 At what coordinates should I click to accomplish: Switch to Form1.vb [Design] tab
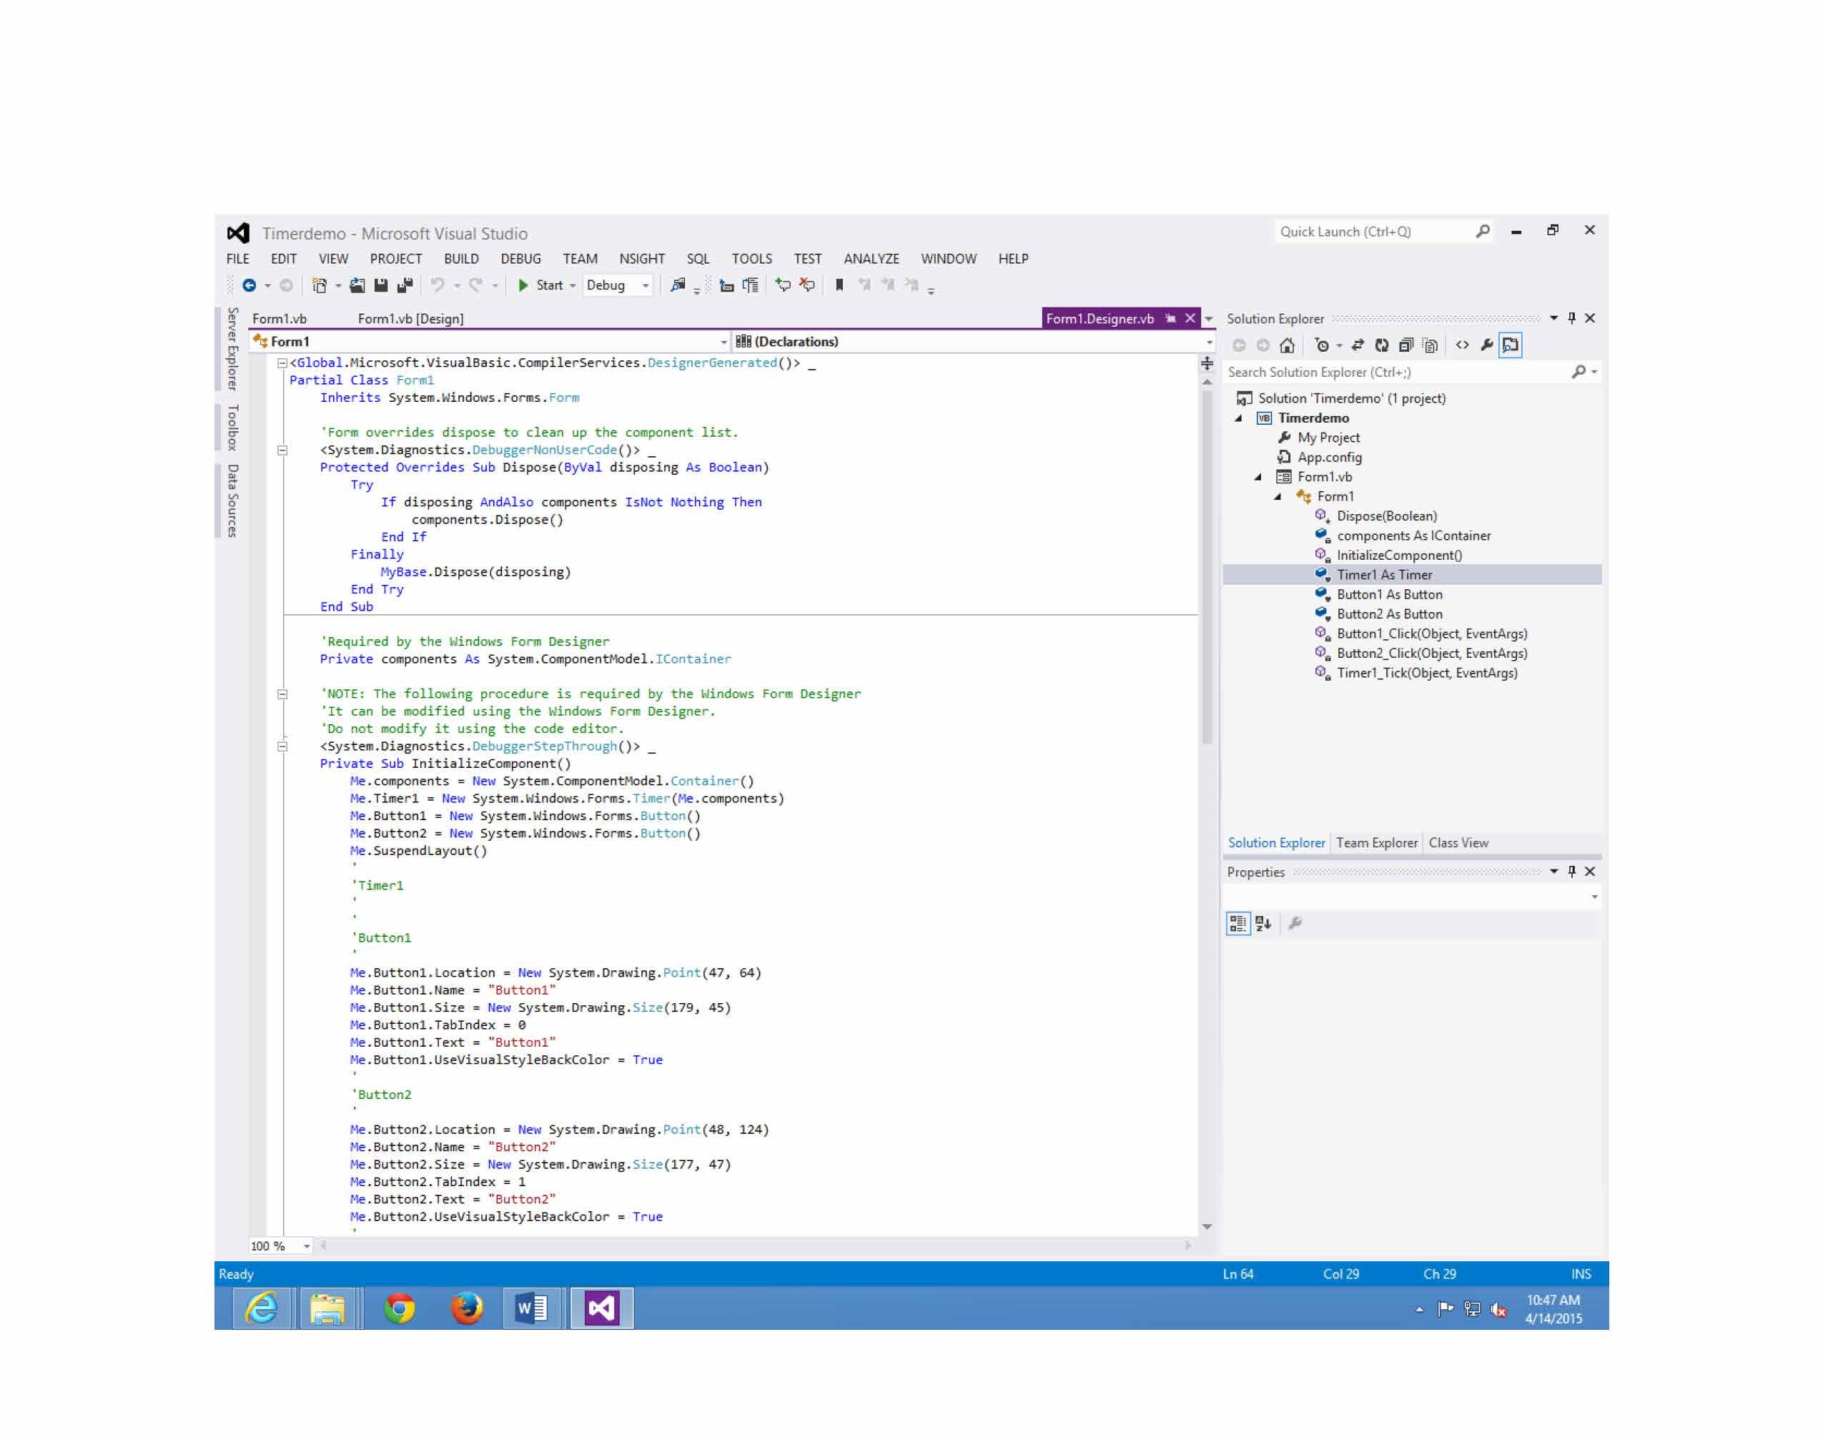(410, 320)
